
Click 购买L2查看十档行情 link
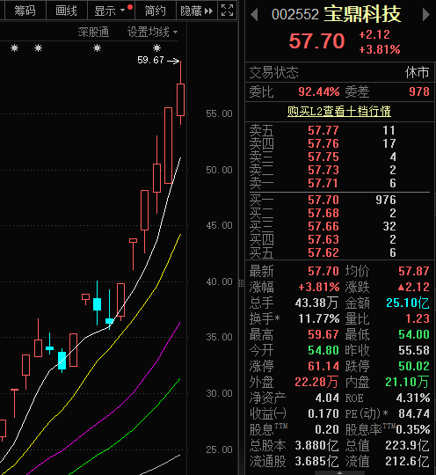tap(339, 111)
